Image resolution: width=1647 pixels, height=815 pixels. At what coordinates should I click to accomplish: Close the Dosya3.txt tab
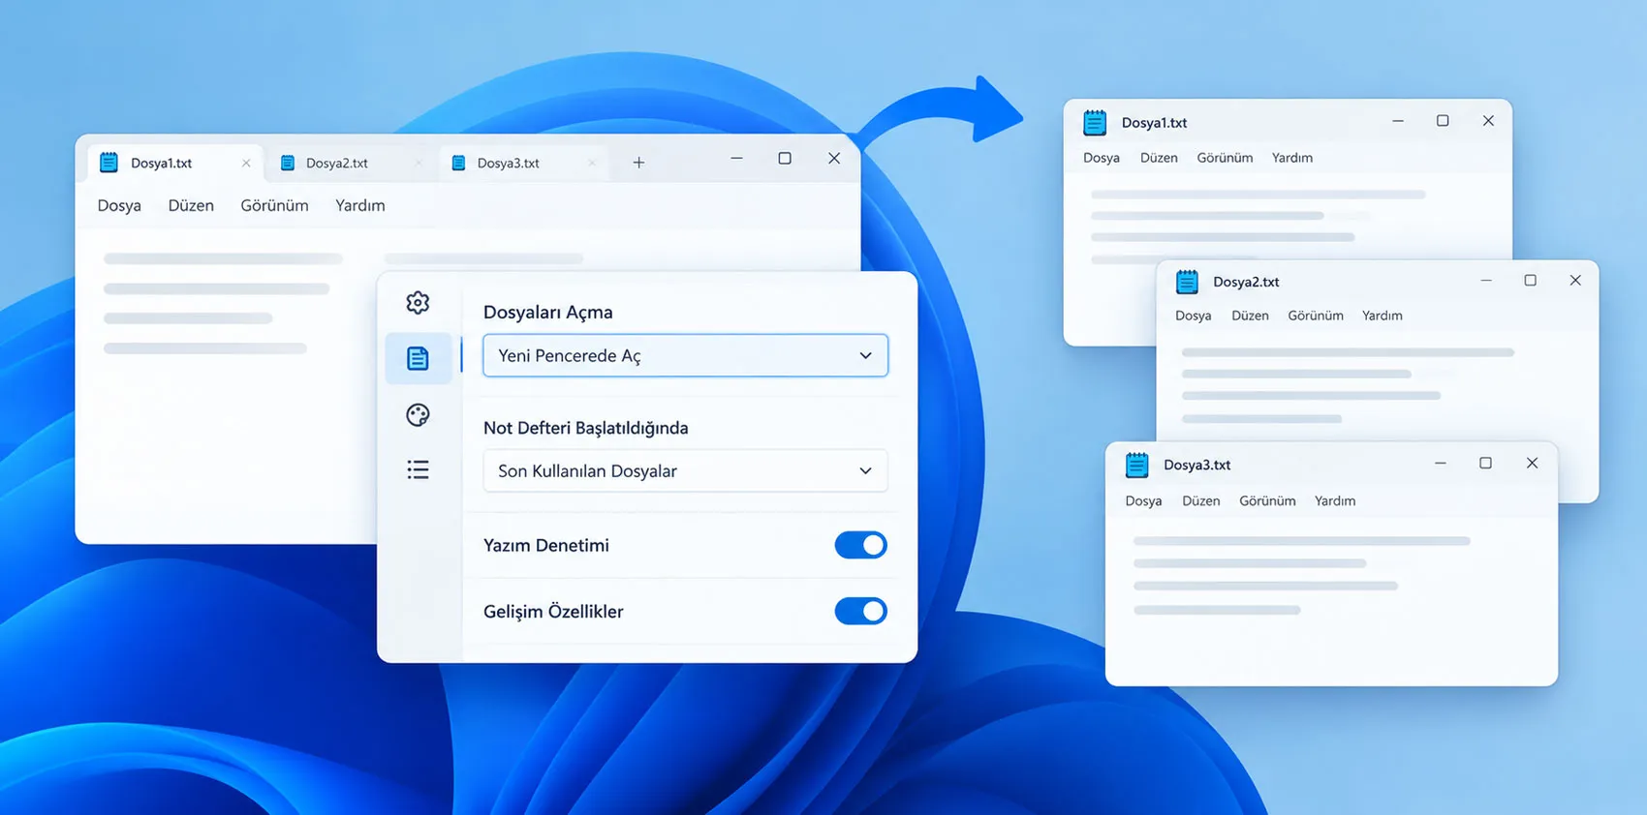592,163
